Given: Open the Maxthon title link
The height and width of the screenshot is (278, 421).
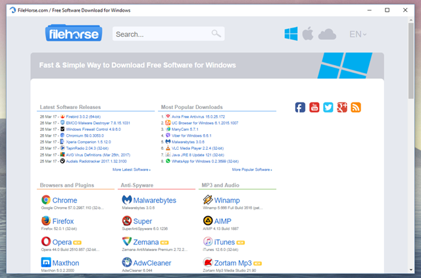Looking at the screenshot, I should pos(66,263).
